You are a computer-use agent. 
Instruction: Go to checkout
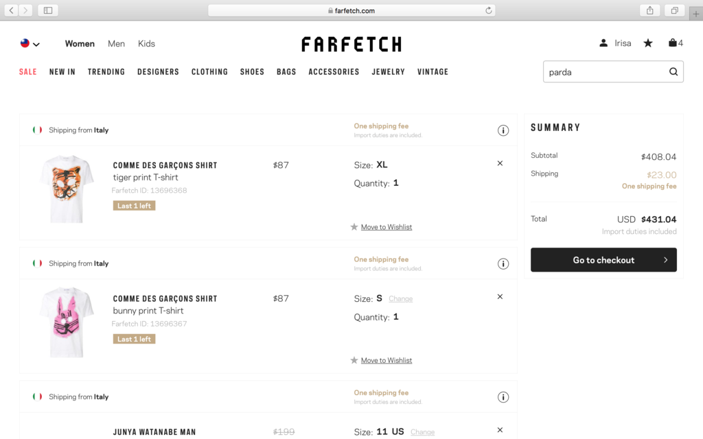[603, 260]
